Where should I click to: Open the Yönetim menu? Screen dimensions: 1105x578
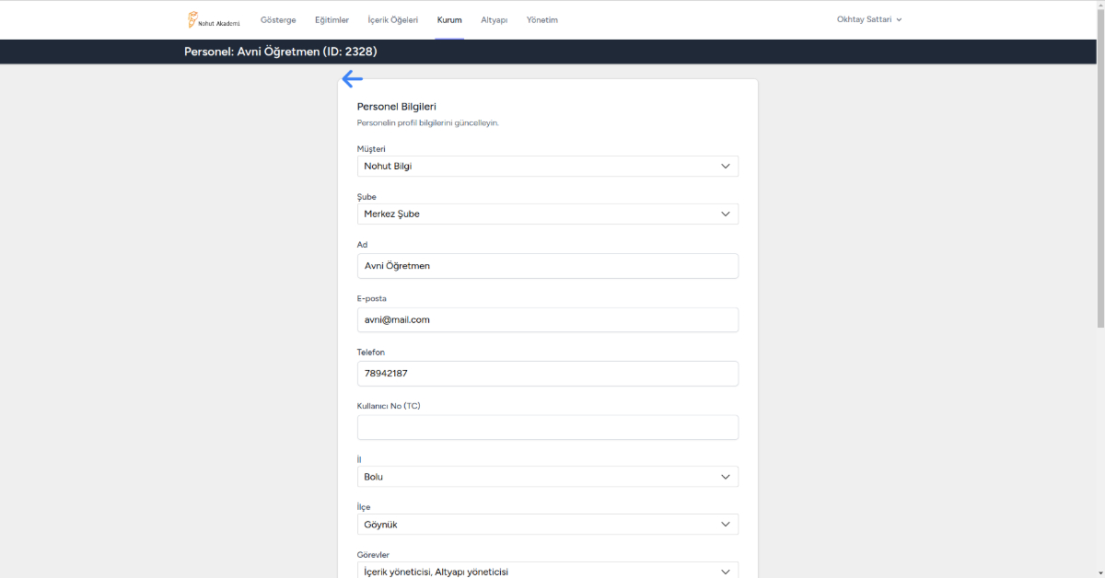(x=541, y=19)
